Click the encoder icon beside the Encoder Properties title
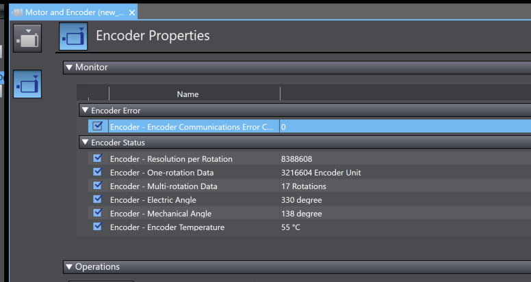531x282 pixels. coord(73,37)
